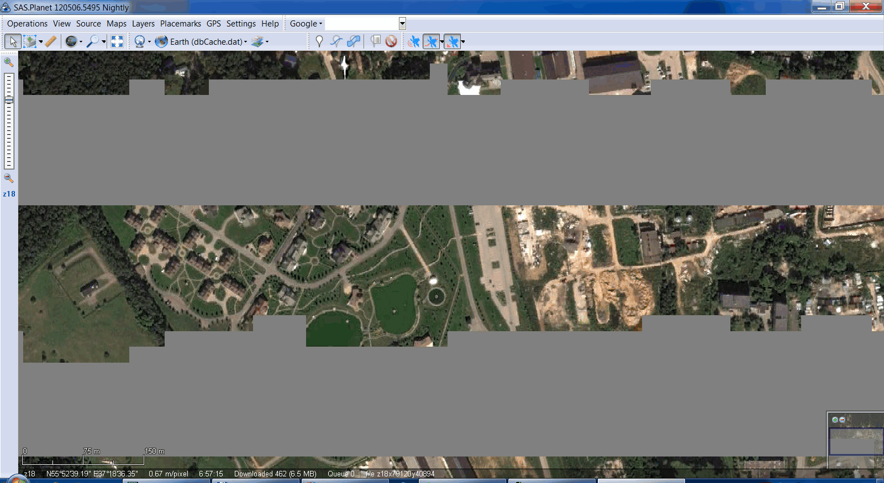
Task: Select the arrow pointer (move) tool
Action: point(13,41)
